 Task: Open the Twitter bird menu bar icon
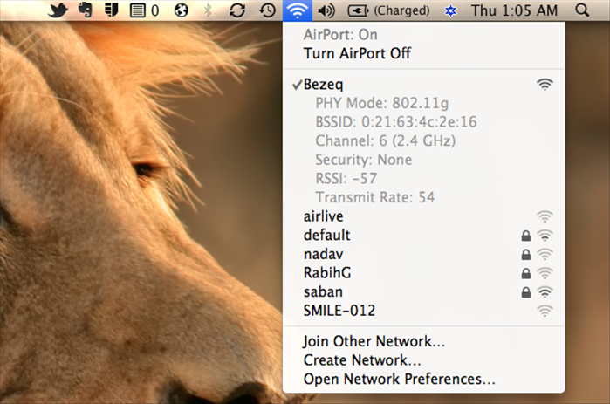(x=58, y=10)
